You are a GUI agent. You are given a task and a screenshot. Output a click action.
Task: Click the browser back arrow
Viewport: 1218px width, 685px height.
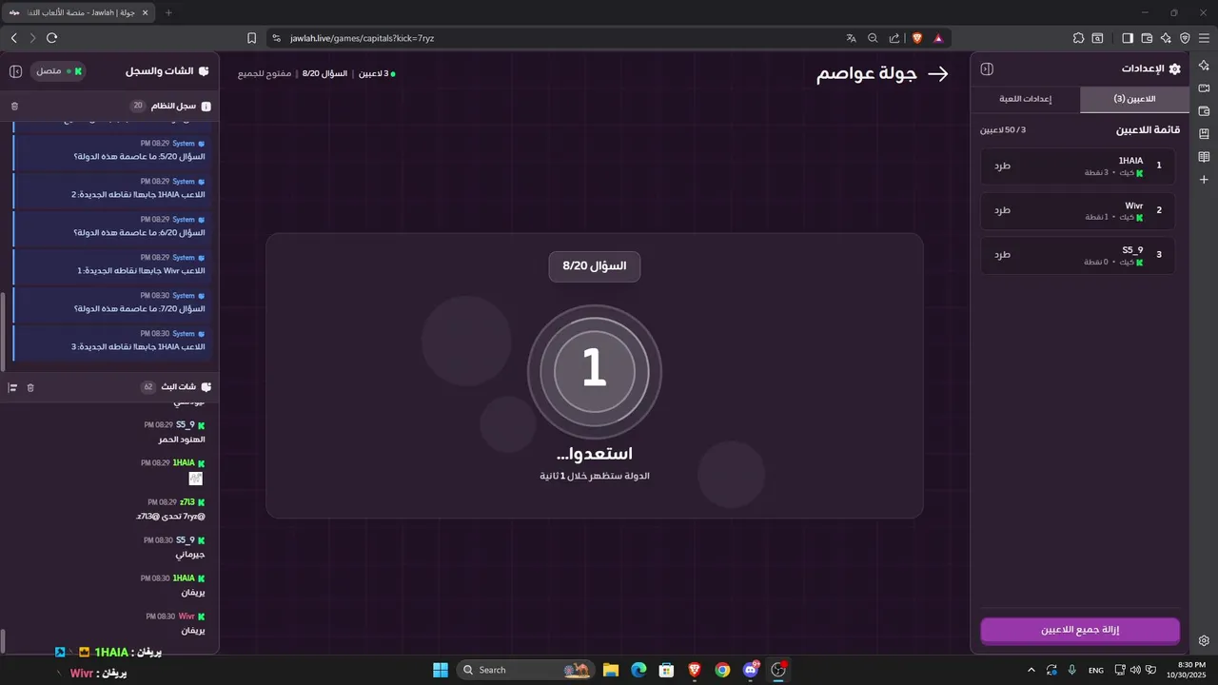point(13,38)
